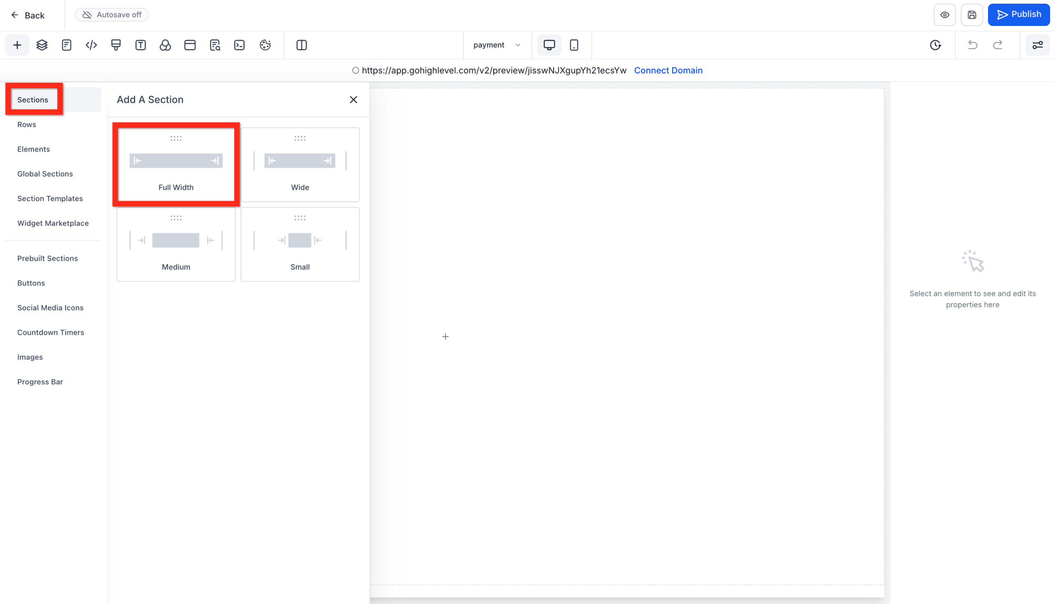
Task: Open the SEO settings document-search icon
Action: [x=215, y=45]
